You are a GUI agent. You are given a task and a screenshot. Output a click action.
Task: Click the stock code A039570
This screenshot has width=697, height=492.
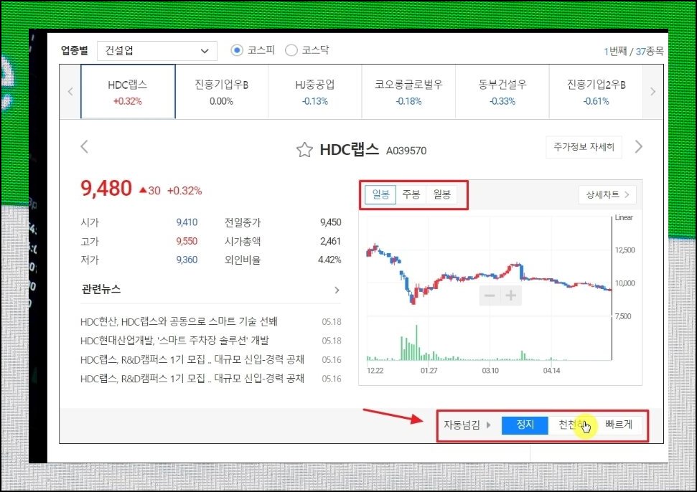[x=406, y=151]
